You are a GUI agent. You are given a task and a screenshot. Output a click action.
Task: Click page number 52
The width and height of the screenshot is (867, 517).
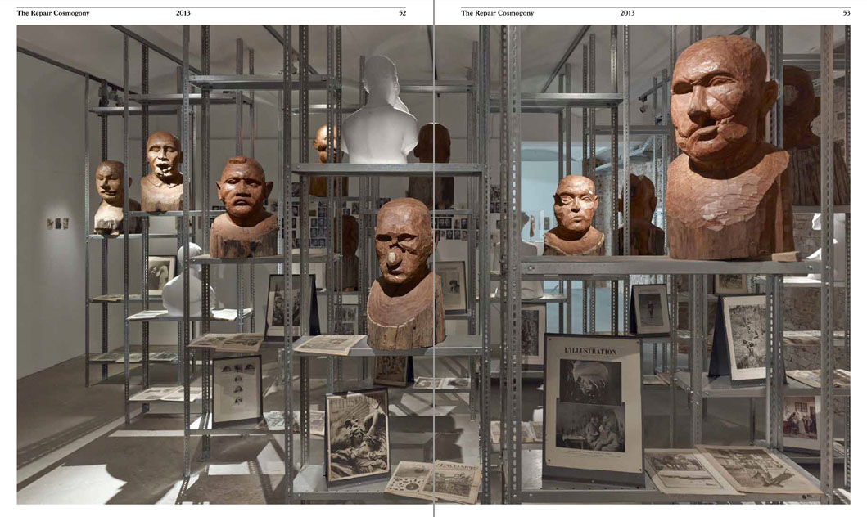click(402, 13)
